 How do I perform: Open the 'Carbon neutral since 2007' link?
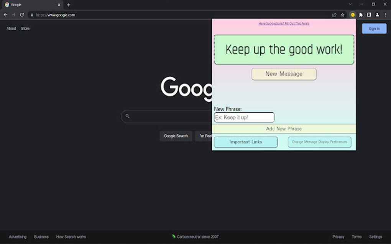click(197, 236)
